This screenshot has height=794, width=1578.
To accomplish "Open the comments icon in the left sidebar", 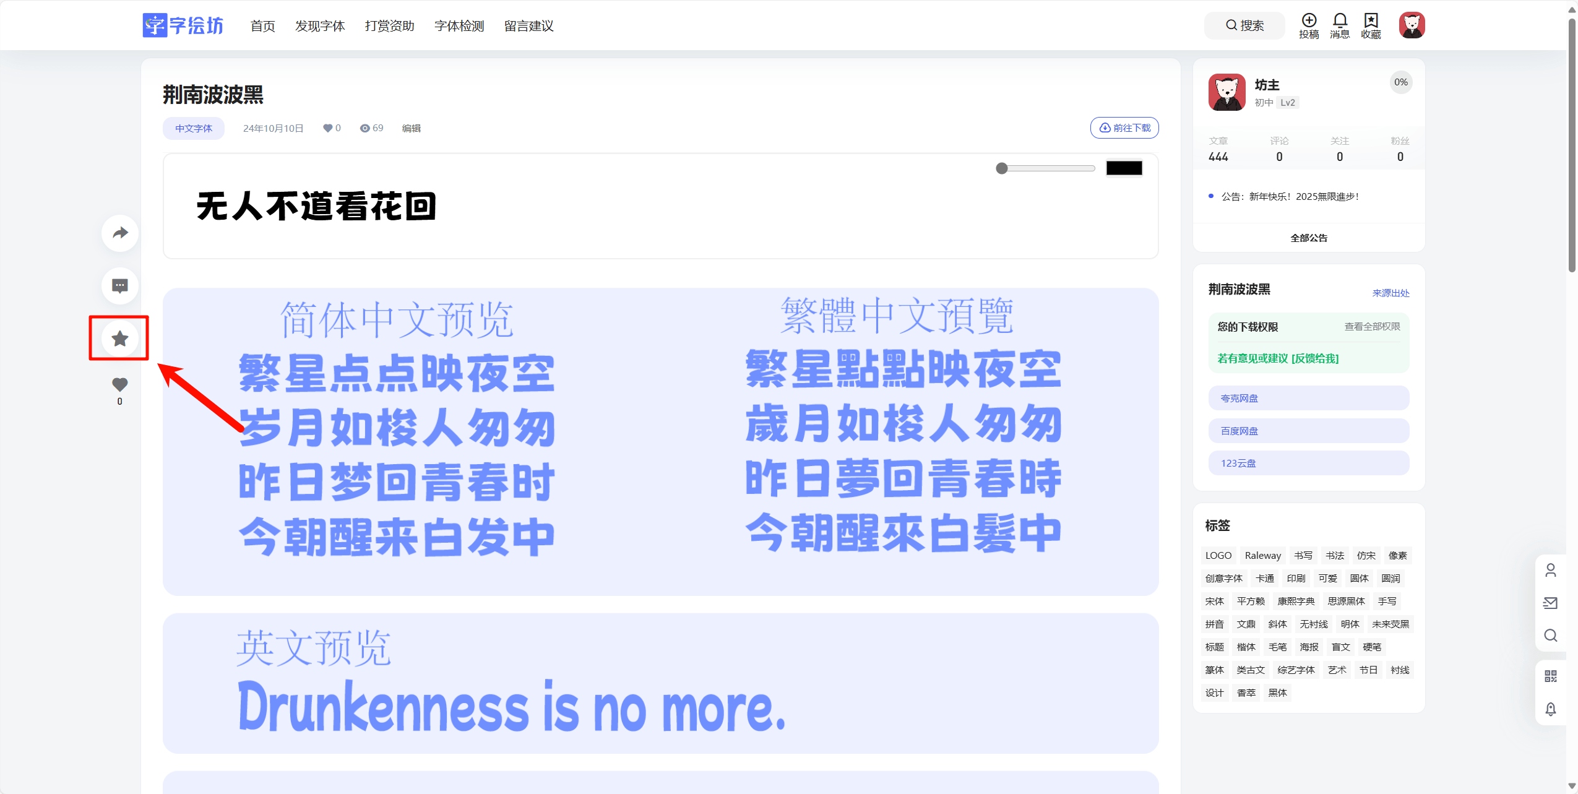I will [119, 286].
